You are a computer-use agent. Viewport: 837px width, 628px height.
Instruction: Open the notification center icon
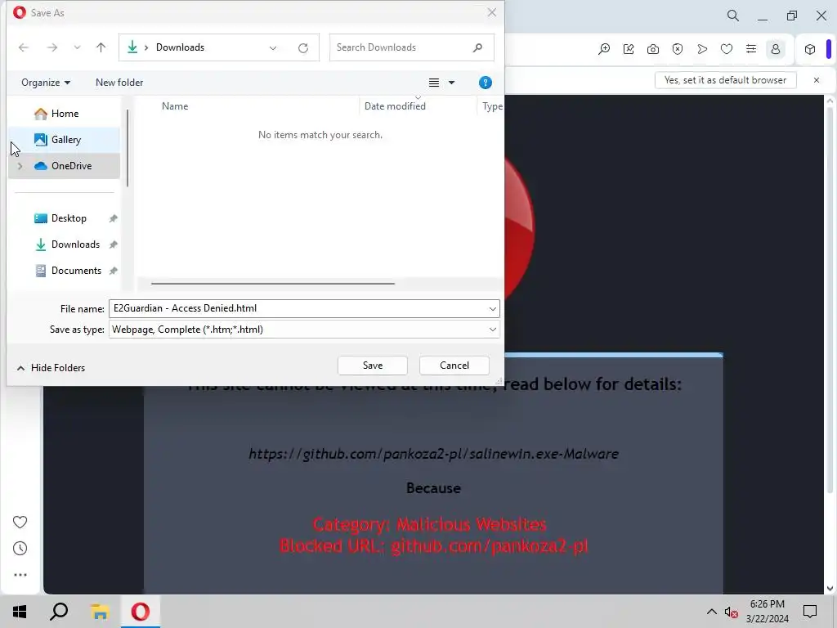click(810, 612)
